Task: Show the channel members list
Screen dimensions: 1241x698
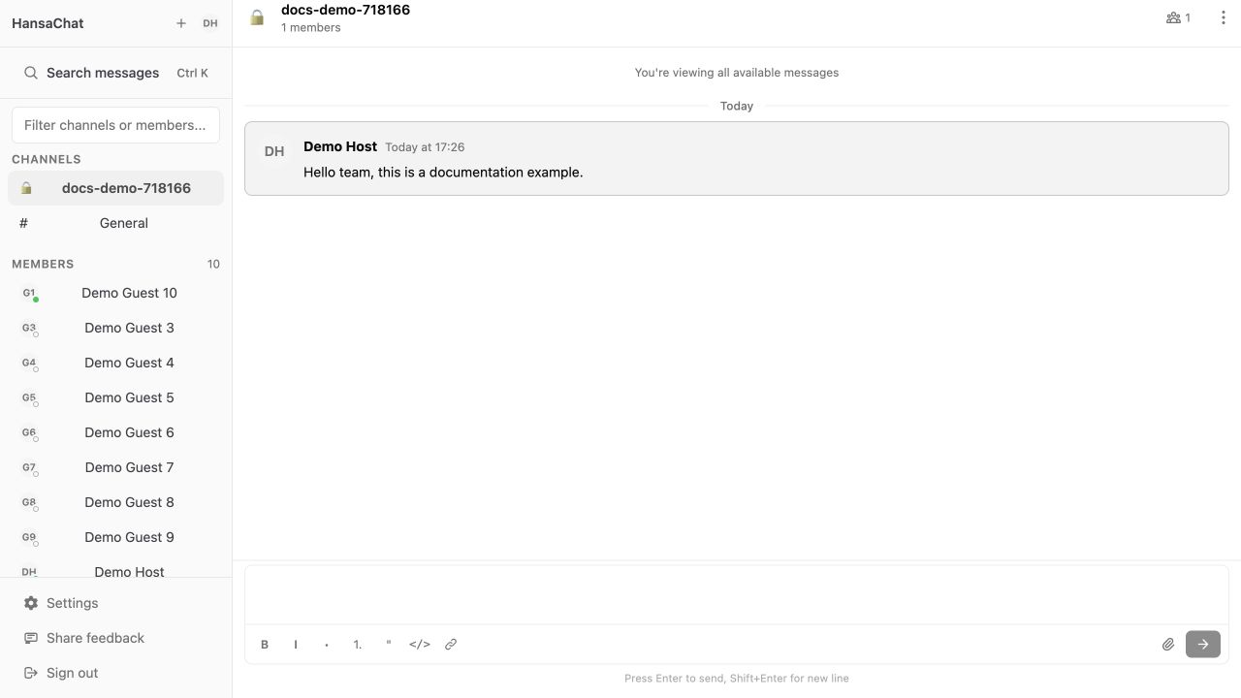Action: 1178,17
